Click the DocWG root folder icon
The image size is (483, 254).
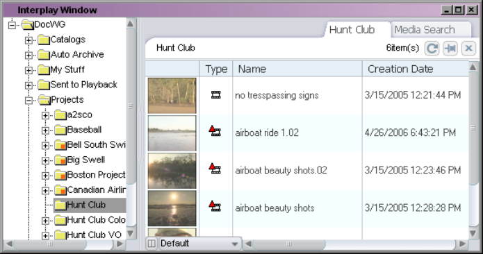[28, 24]
